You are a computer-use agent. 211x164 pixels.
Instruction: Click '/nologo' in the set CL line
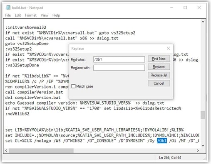43,141
